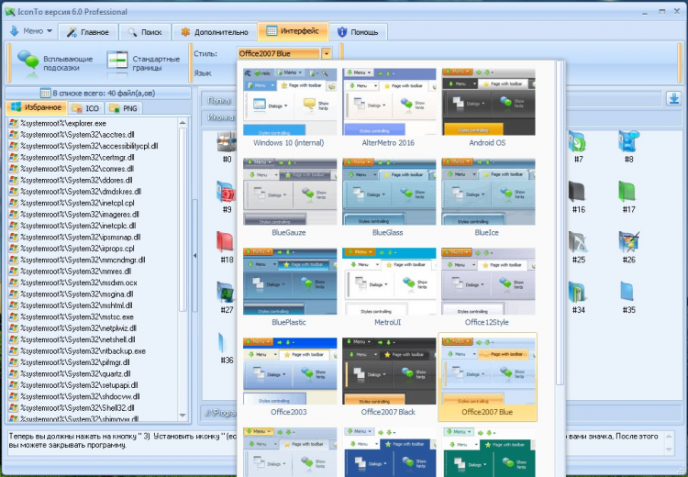
Task: Switch to the Главное tab
Action: click(88, 32)
